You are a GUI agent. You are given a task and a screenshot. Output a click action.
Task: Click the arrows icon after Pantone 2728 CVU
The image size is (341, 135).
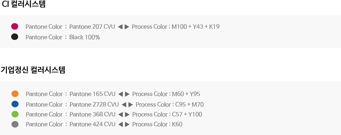[x=127, y=105]
